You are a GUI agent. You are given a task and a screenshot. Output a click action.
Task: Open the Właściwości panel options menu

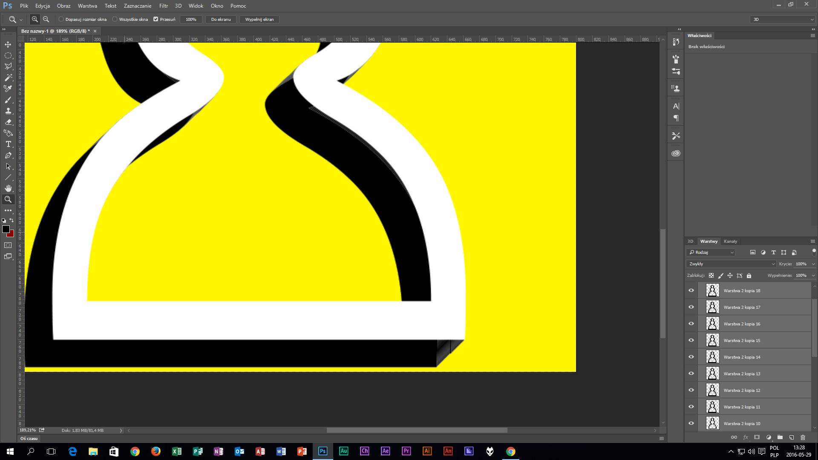pos(812,36)
